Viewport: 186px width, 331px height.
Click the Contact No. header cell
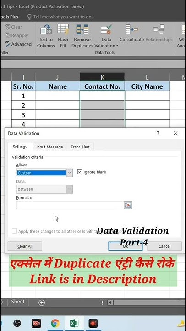[x=102, y=86]
